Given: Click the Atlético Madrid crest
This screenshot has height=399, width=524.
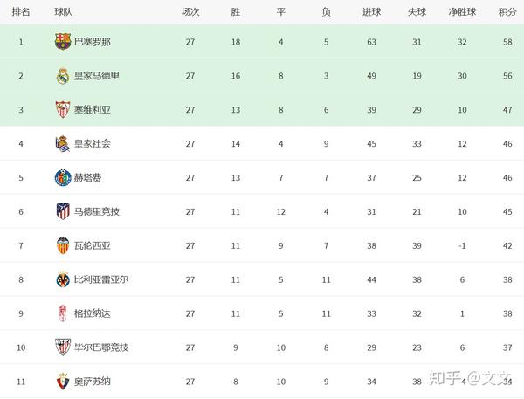Looking at the screenshot, I should [x=63, y=211].
